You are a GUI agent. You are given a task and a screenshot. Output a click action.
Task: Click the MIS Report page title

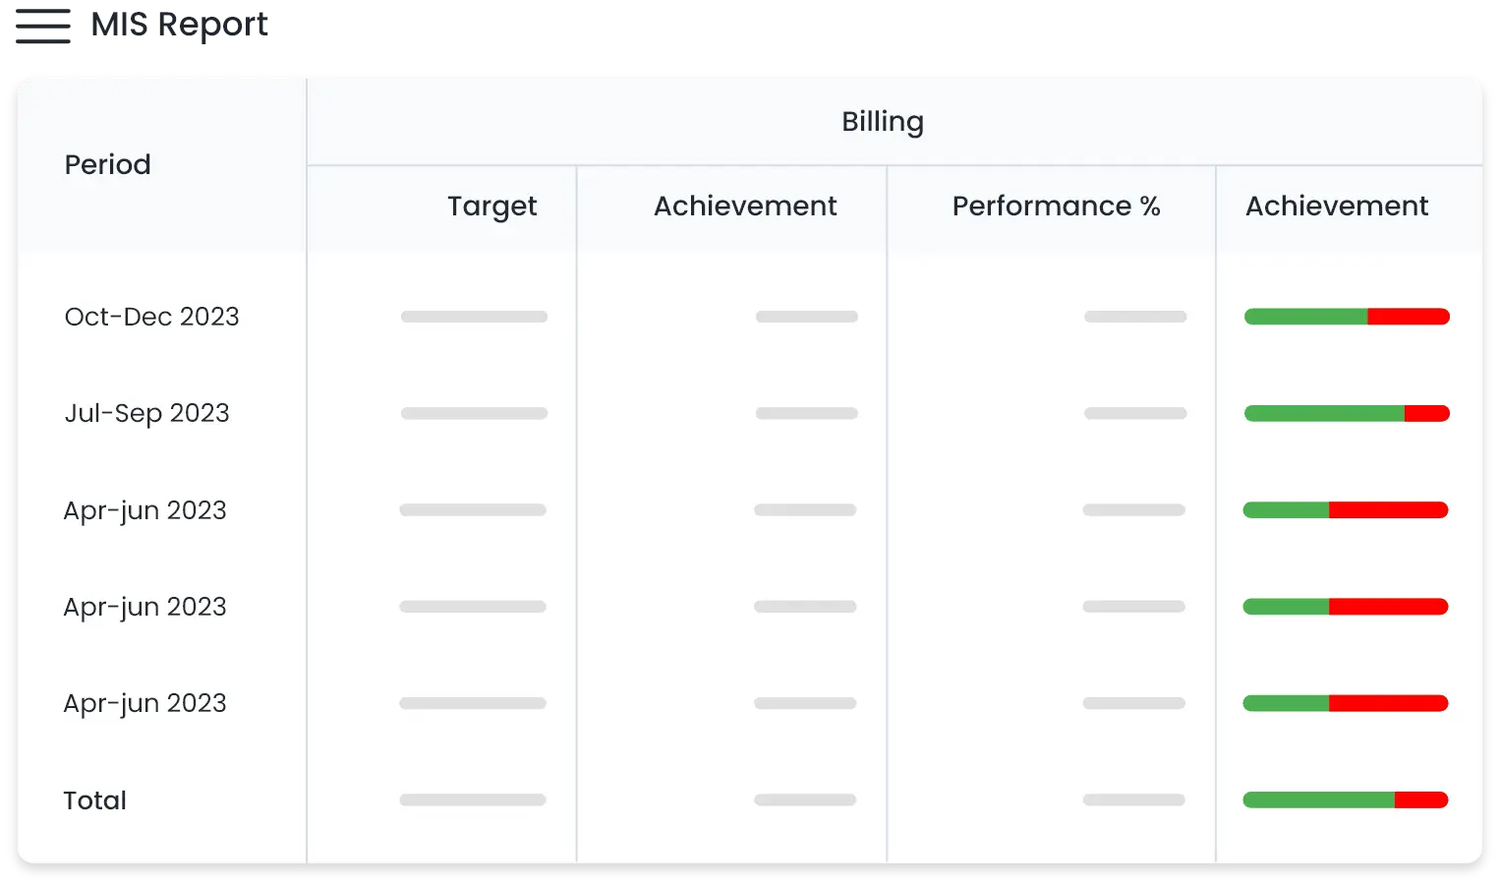coord(180,27)
